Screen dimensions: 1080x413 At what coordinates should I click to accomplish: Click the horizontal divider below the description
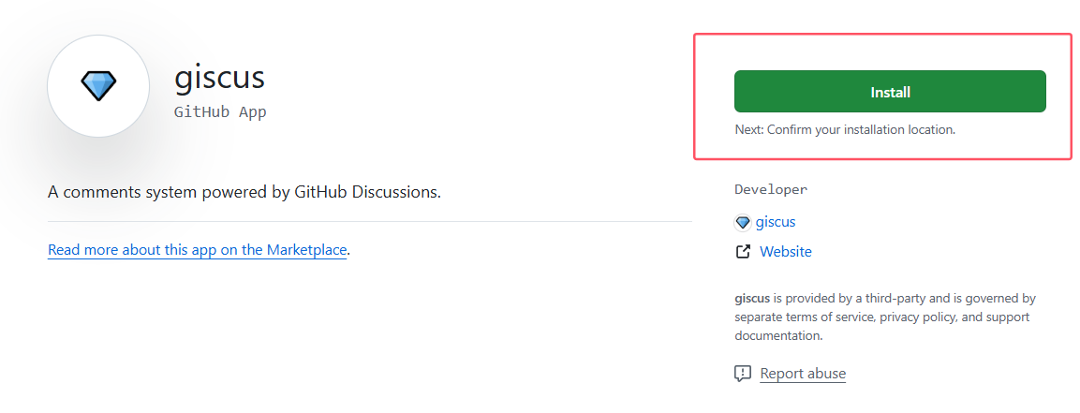coord(369,222)
